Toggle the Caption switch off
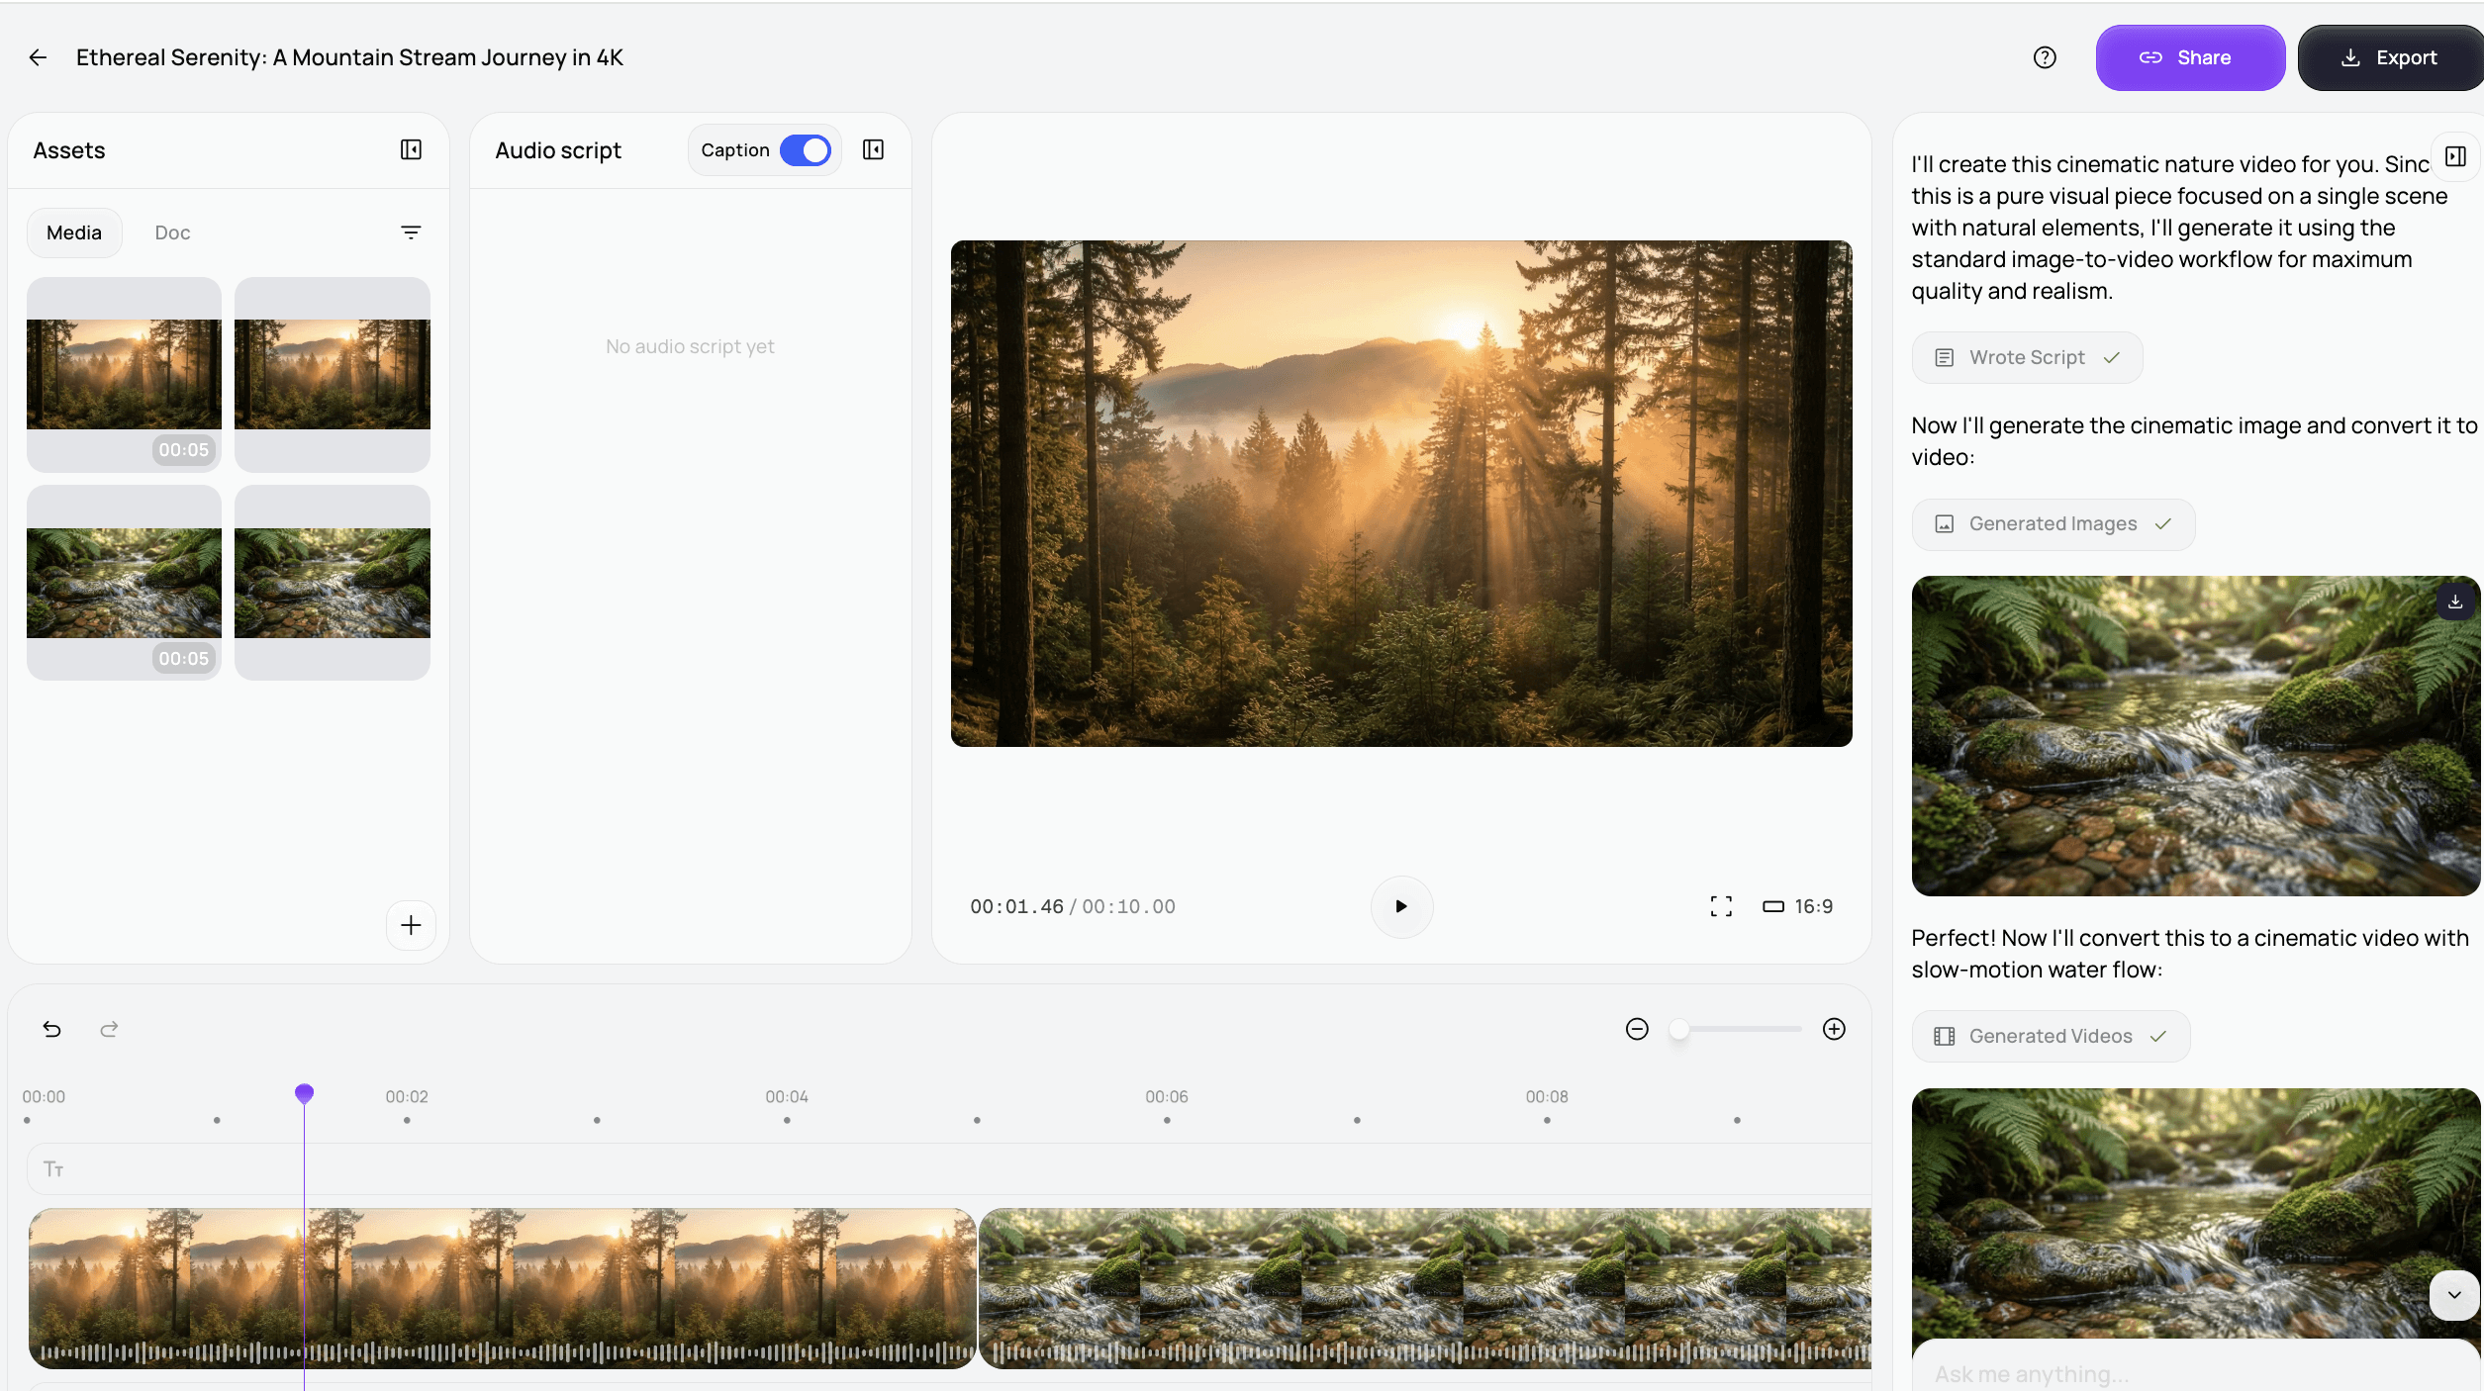 (x=806, y=150)
